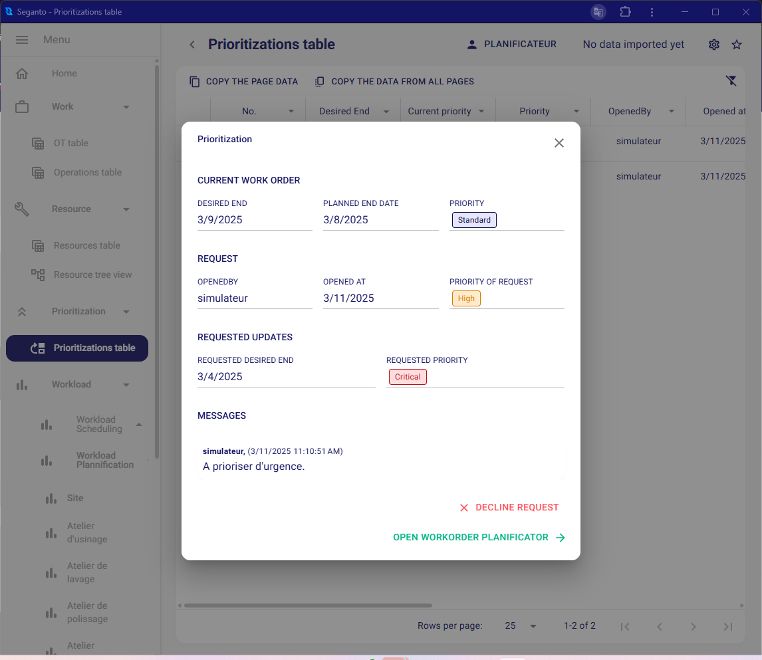The image size is (762, 660).
Task: Click the hamburger menu icon
Action: click(22, 40)
